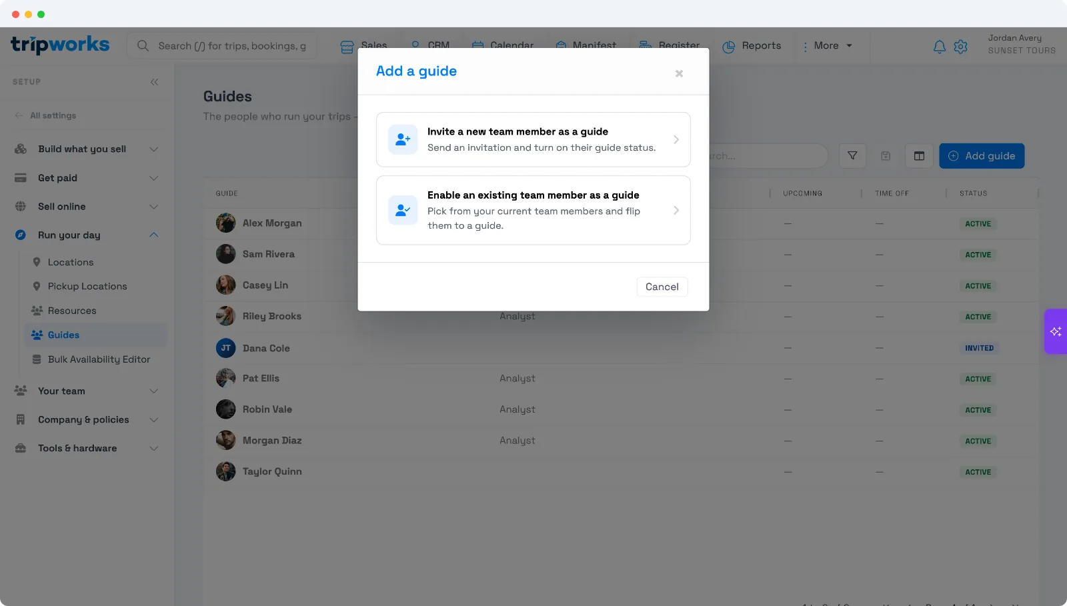
Task: Click the invite person-plus icon in dialog
Action: coord(403,139)
